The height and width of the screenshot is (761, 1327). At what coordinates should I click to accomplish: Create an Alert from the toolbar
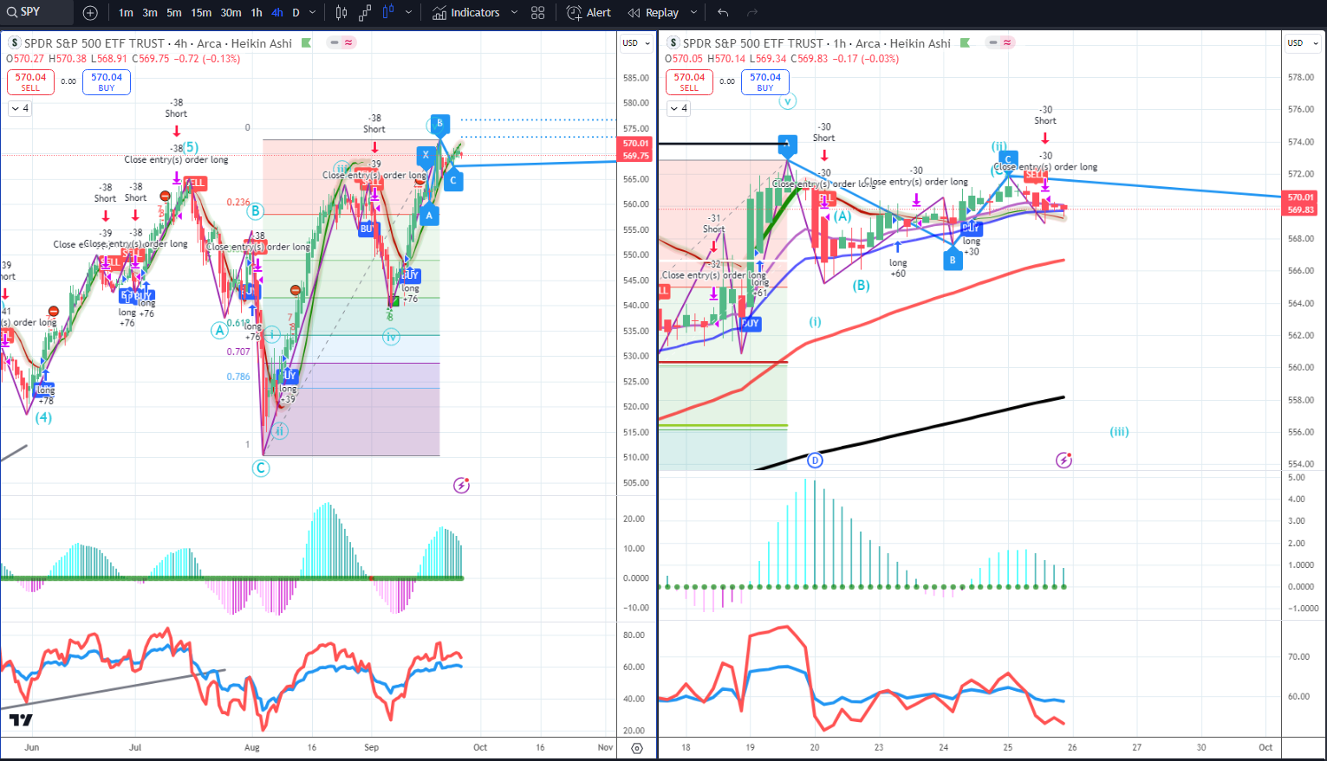pos(589,13)
